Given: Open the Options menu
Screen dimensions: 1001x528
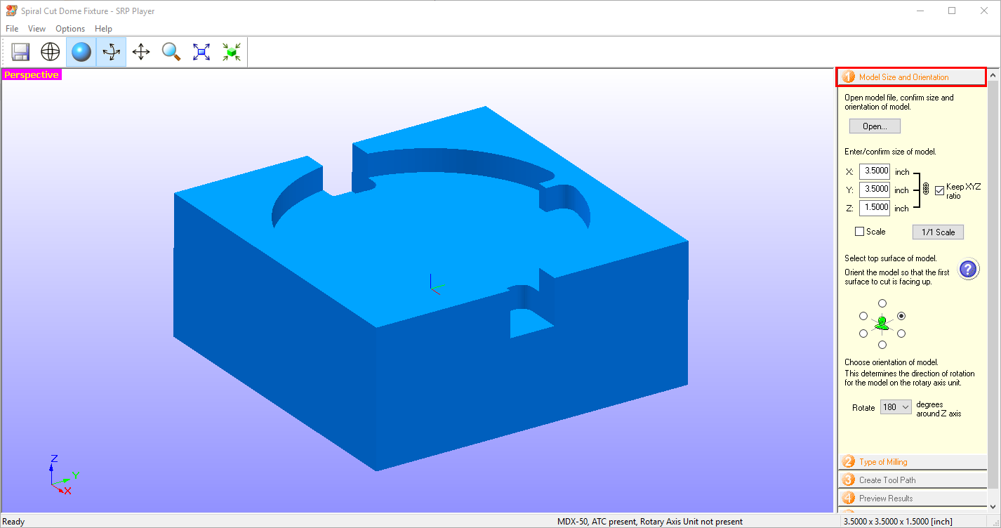Looking at the screenshot, I should [70, 29].
